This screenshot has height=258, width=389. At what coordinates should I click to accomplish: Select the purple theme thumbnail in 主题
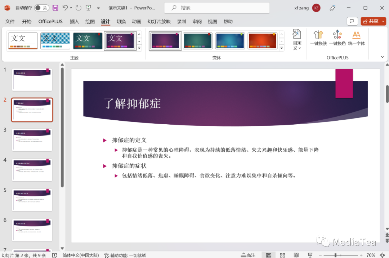pyautogui.click(x=120, y=41)
